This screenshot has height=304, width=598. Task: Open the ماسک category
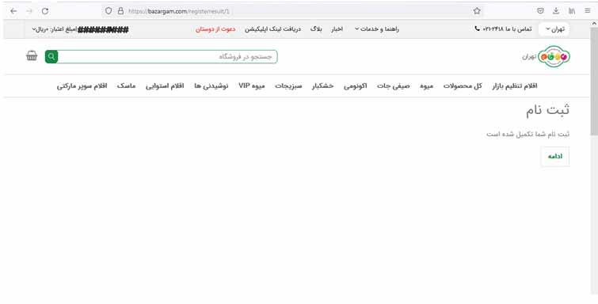126,85
